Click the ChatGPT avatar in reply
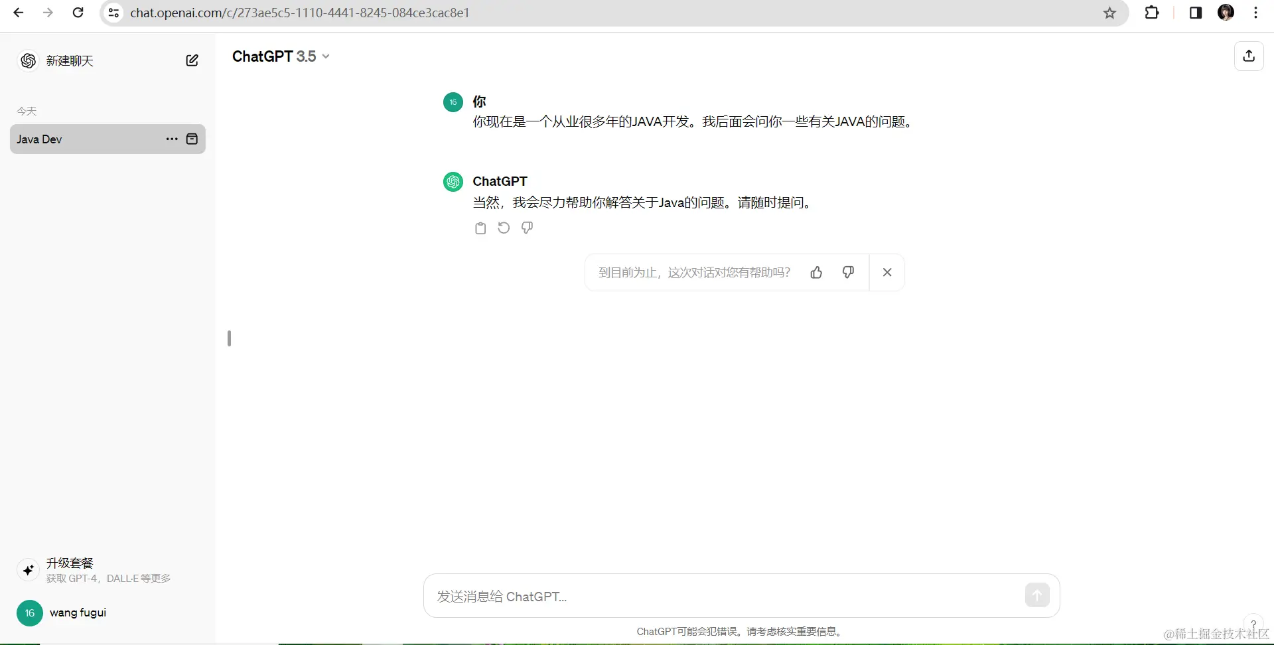Screen dimensions: 1274x645 click(453, 181)
